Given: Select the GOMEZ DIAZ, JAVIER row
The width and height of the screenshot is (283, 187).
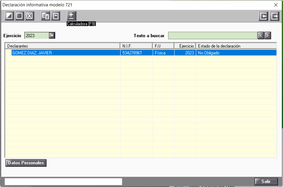Looking at the screenshot, I should click(x=141, y=53).
